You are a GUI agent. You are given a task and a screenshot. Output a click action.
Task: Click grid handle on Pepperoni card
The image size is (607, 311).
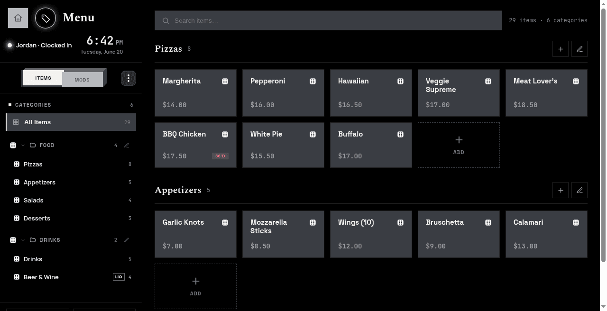pos(313,82)
